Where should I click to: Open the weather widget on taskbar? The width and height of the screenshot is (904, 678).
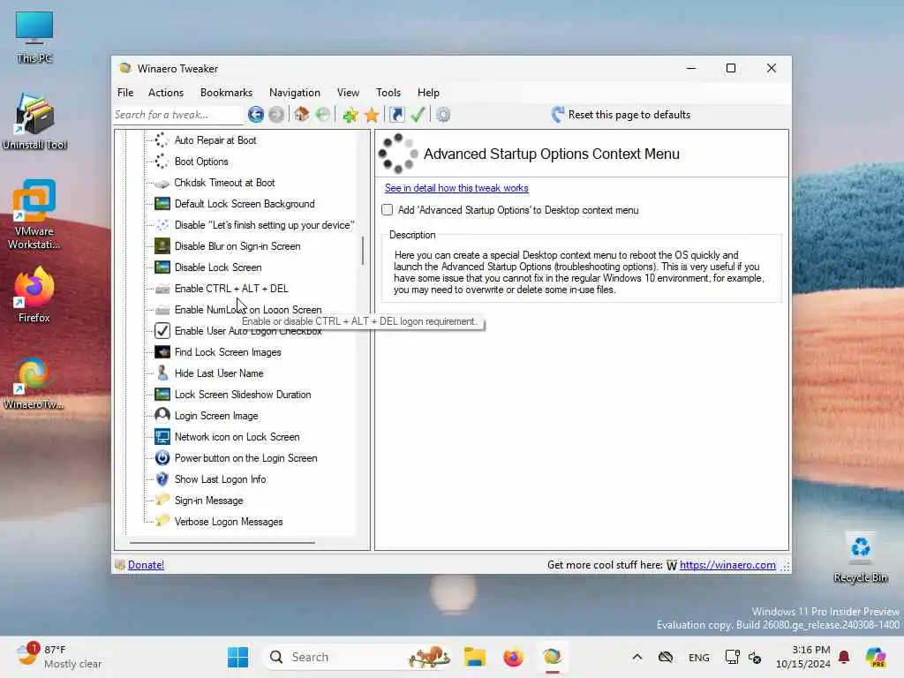point(59,657)
